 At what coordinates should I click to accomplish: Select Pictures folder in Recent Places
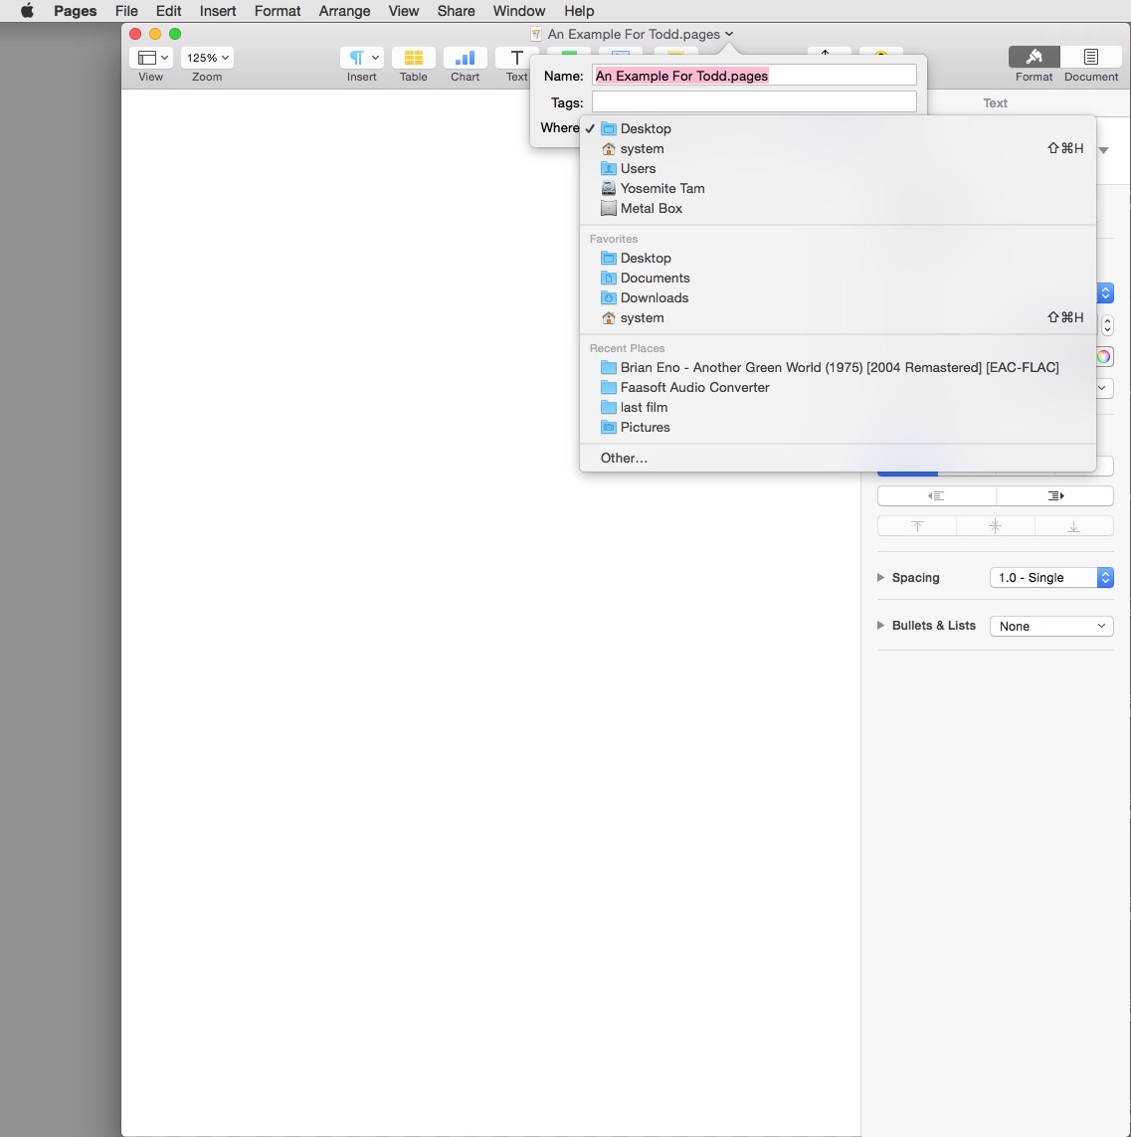838,427
